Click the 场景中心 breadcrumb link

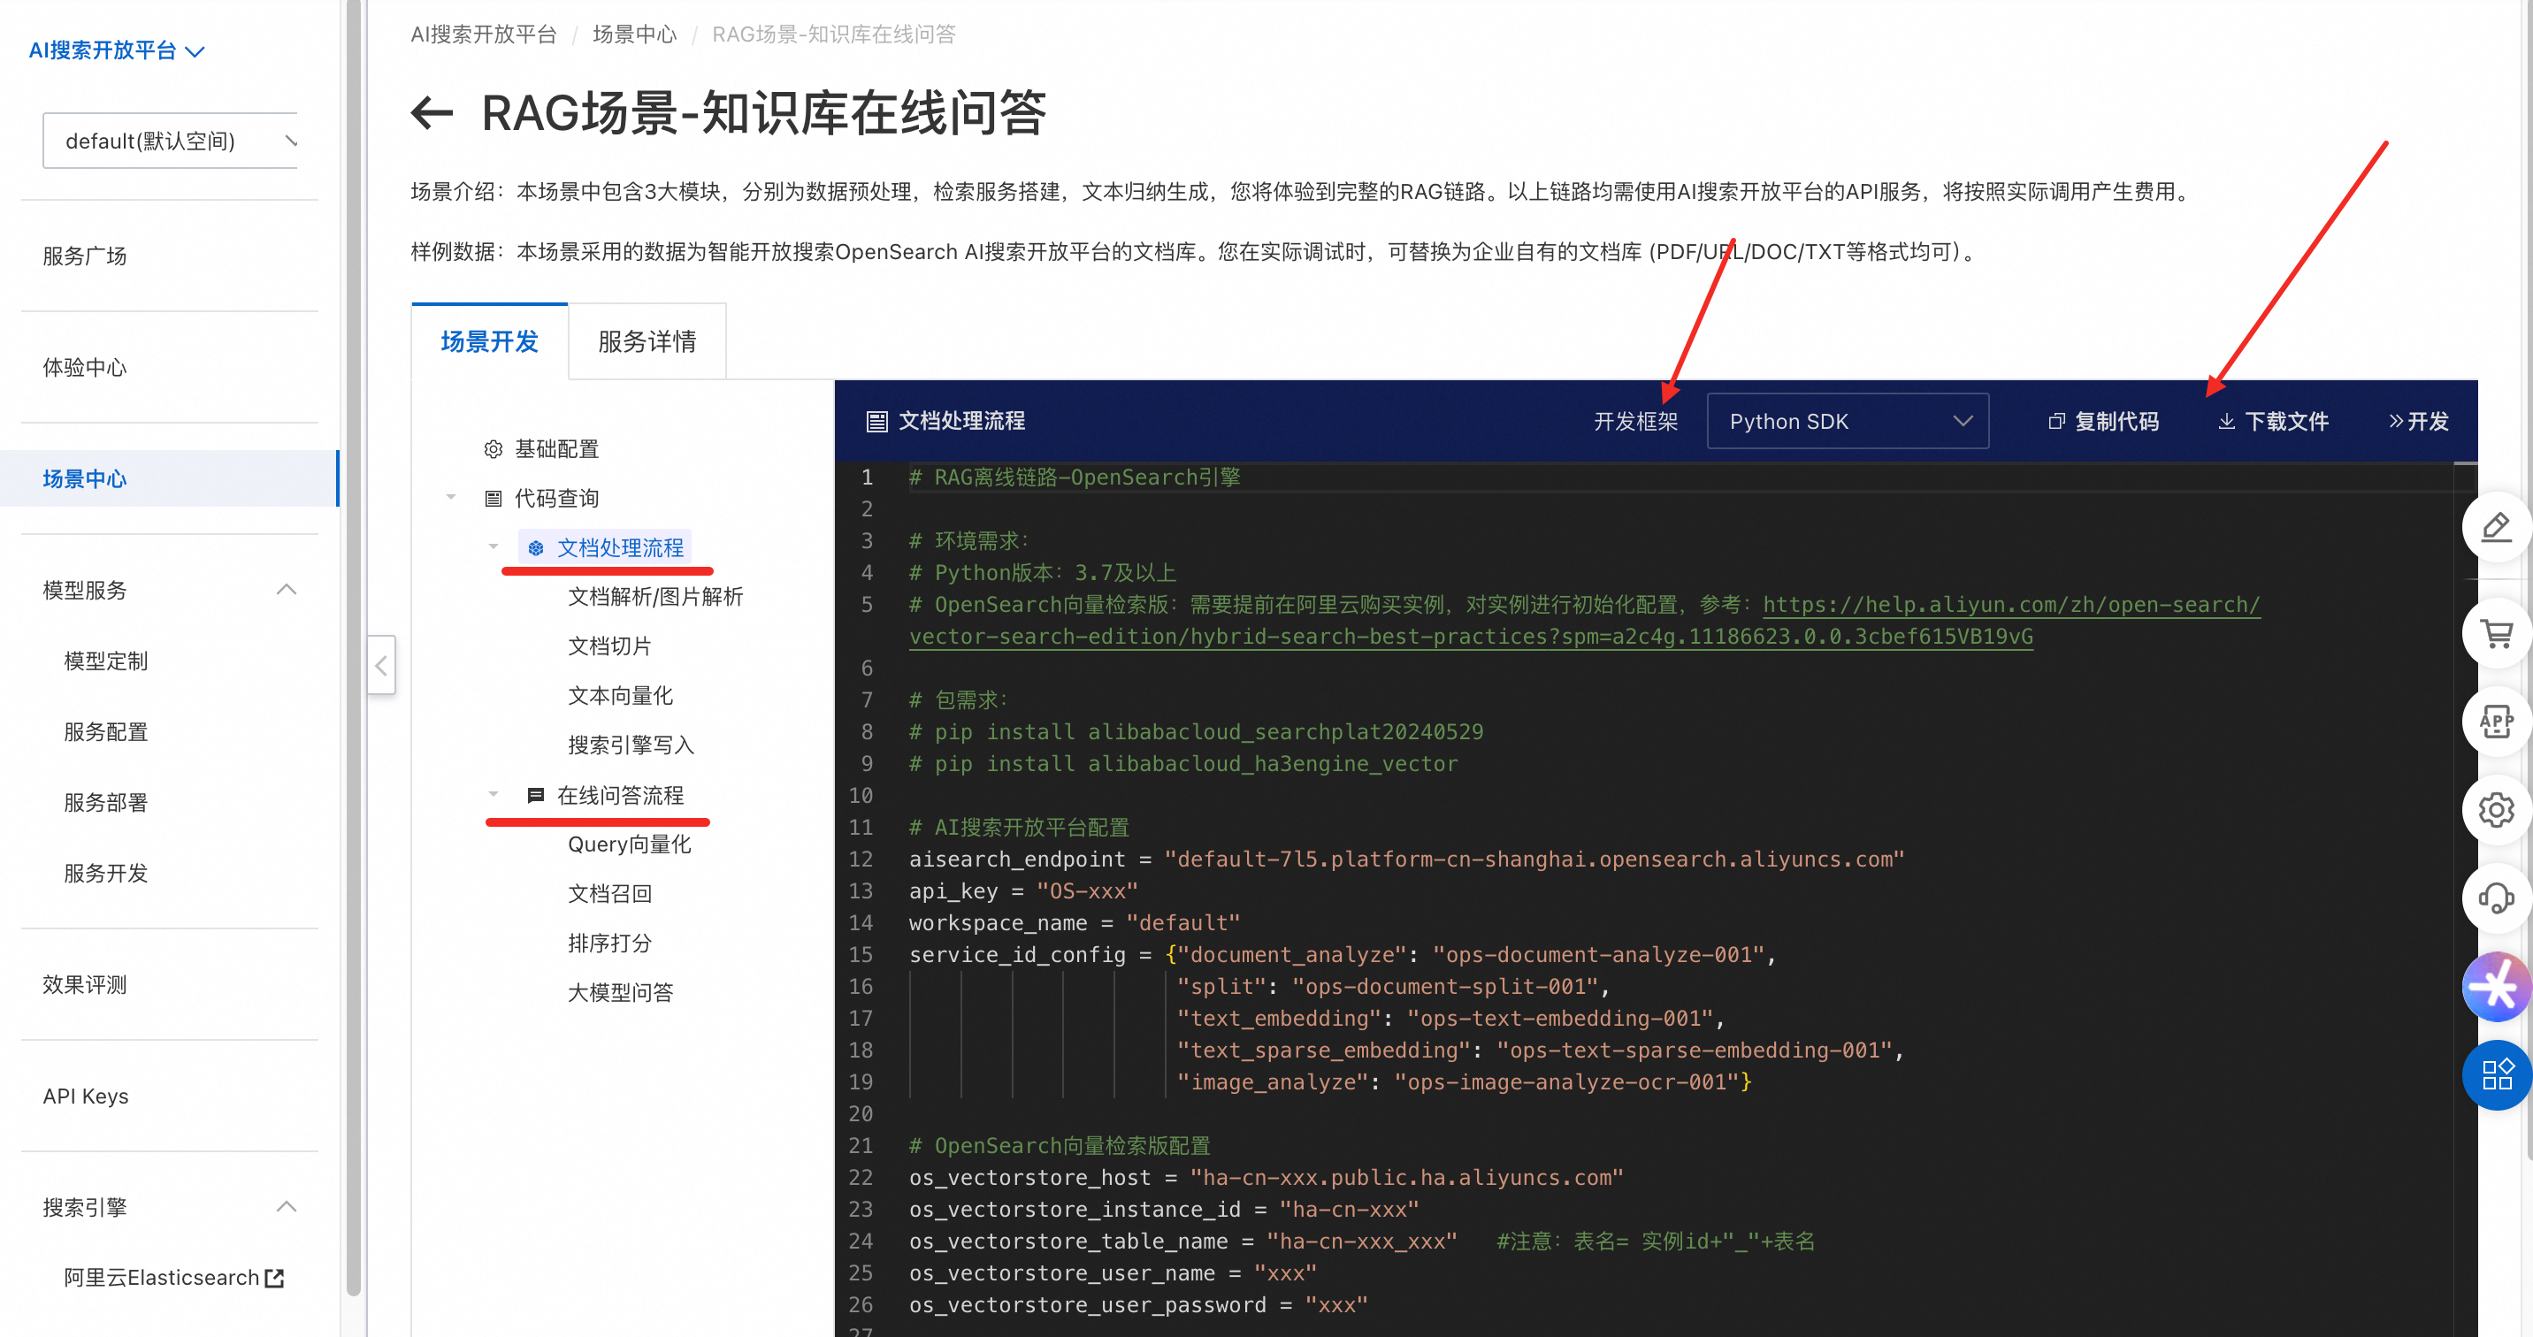coord(634,35)
